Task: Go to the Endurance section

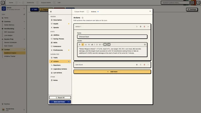Action: 60,46
